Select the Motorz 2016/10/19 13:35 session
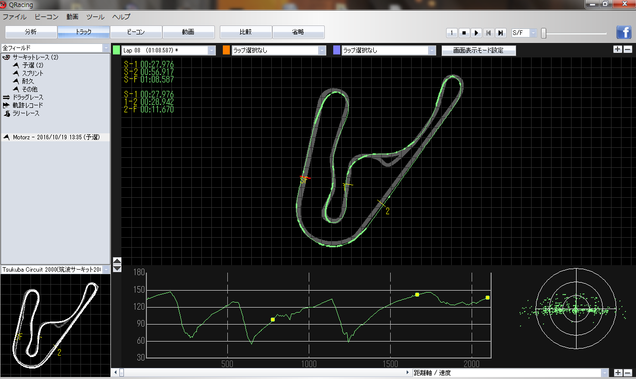636x379 pixels. coord(55,137)
